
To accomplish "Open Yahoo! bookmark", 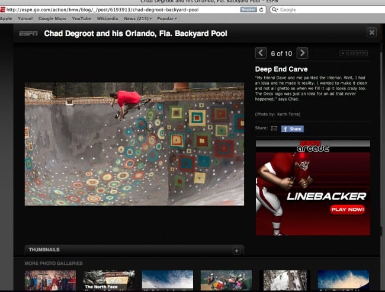I will pos(25,18).
